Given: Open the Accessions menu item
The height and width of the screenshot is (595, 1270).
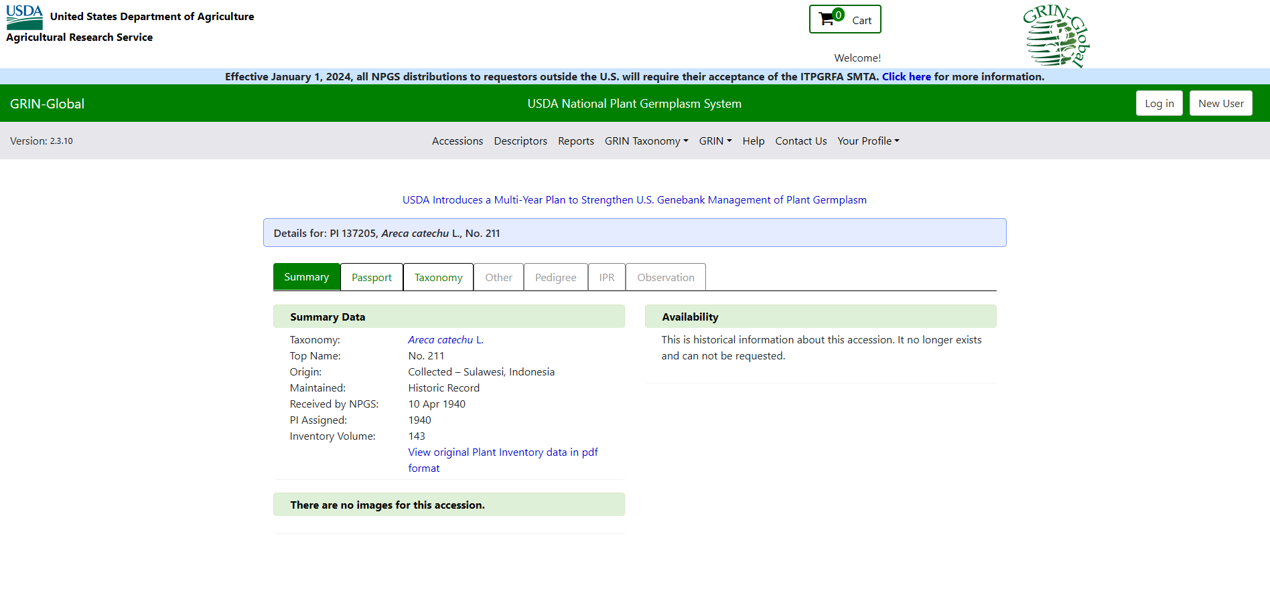Looking at the screenshot, I should [x=457, y=141].
